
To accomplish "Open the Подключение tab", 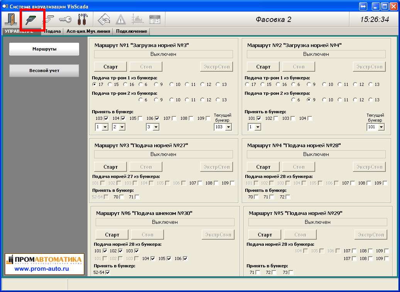I will click(x=132, y=31).
